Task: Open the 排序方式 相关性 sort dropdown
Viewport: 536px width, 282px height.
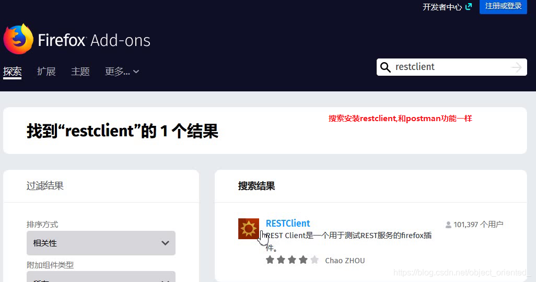Action: coord(101,243)
